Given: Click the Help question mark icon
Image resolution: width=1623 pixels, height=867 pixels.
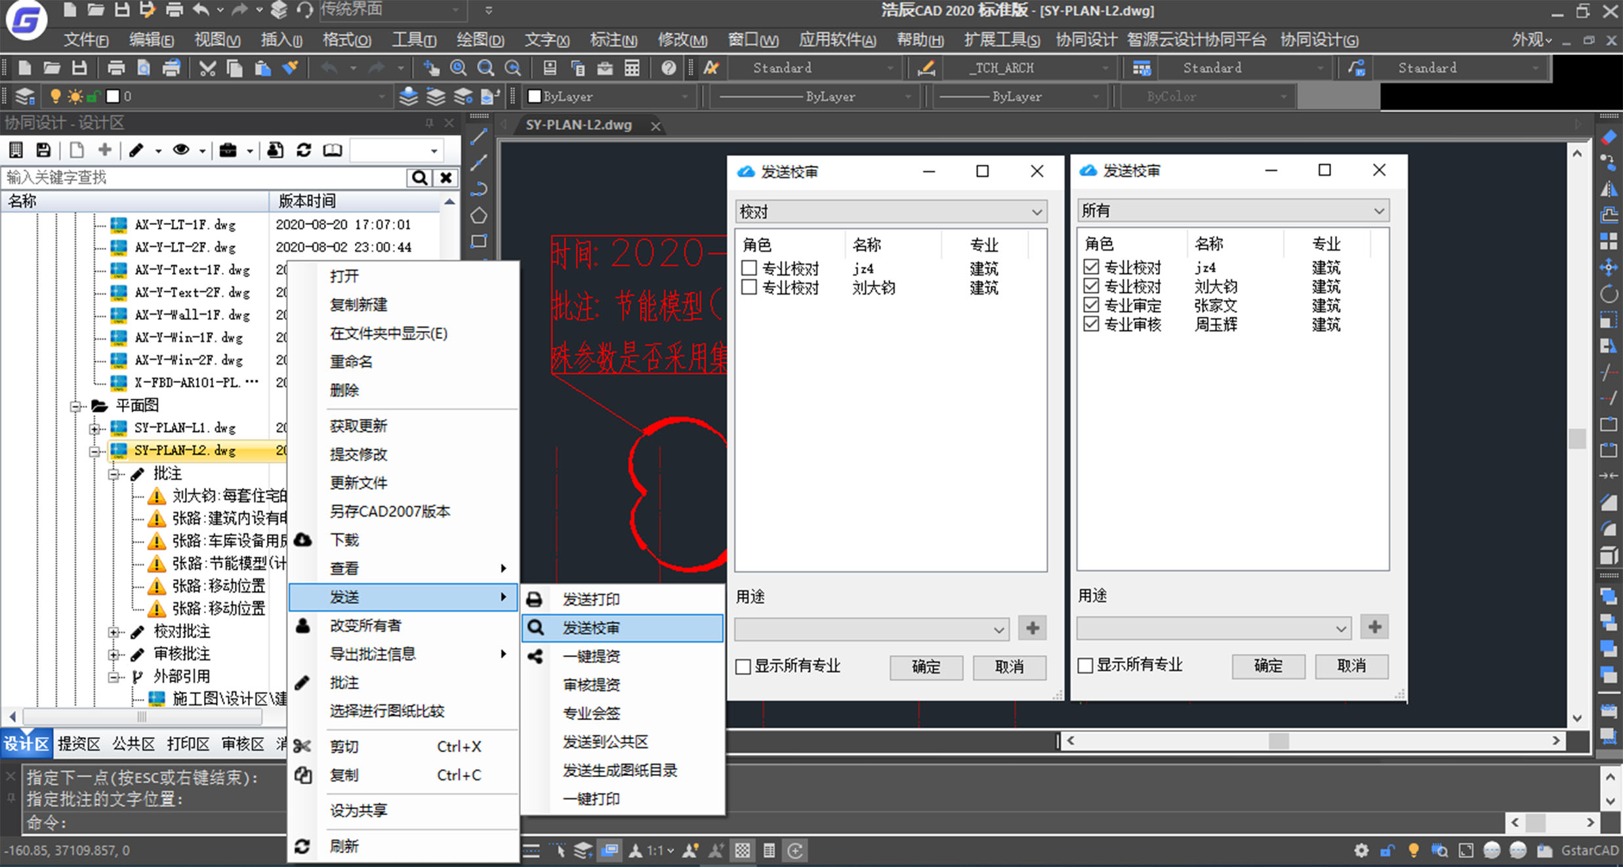Looking at the screenshot, I should pyautogui.click(x=668, y=68).
